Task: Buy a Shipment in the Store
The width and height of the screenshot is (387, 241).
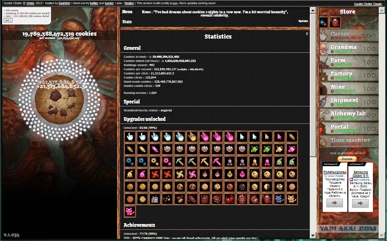Action: (349, 102)
